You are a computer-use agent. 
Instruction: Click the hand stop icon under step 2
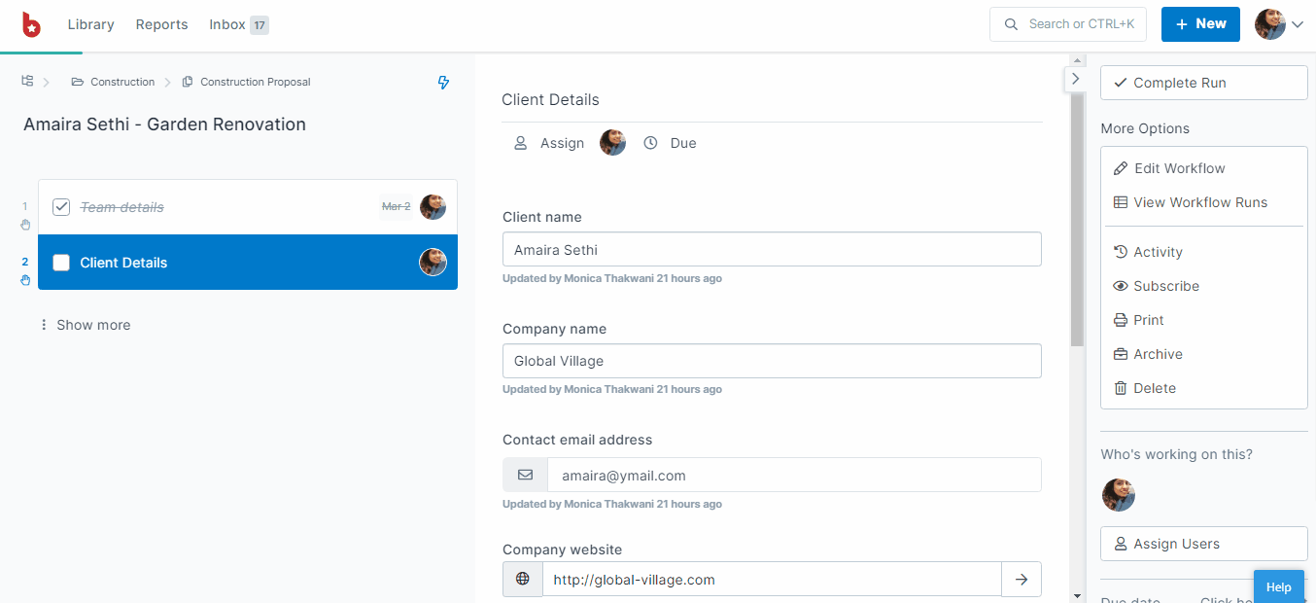[x=26, y=280]
